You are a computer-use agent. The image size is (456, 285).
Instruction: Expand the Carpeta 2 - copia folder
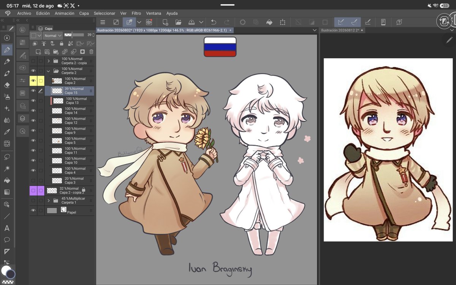click(x=48, y=61)
